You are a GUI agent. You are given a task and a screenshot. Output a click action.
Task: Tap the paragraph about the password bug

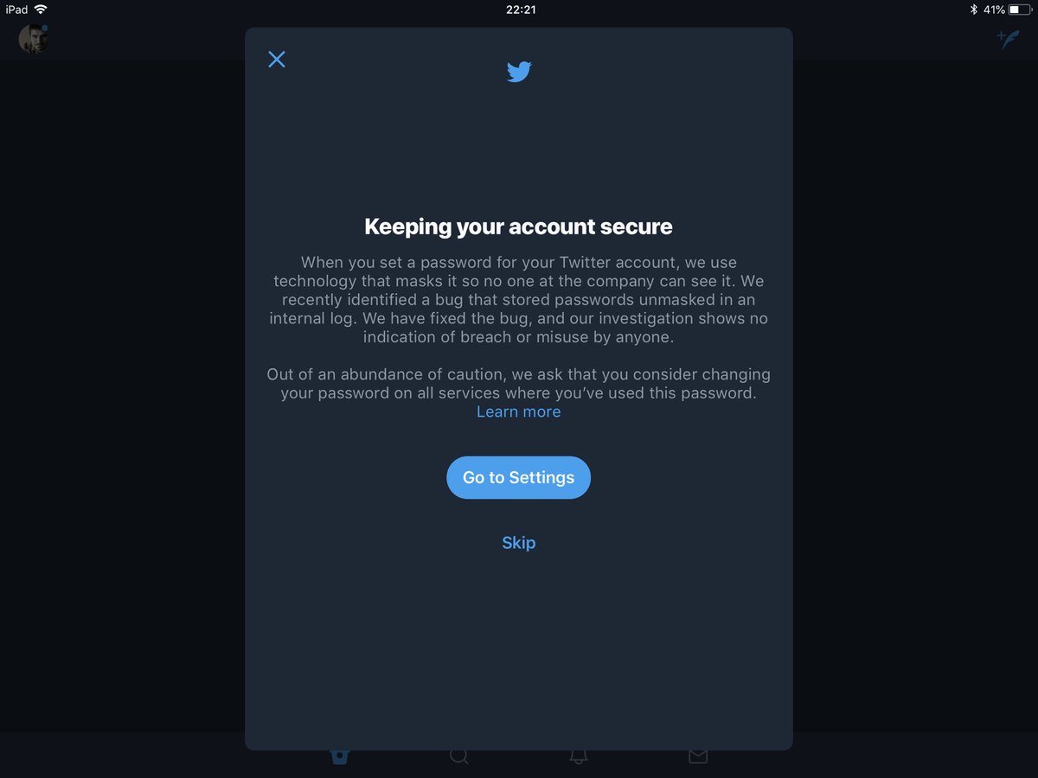pyautogui.click(x=519, y=299)
